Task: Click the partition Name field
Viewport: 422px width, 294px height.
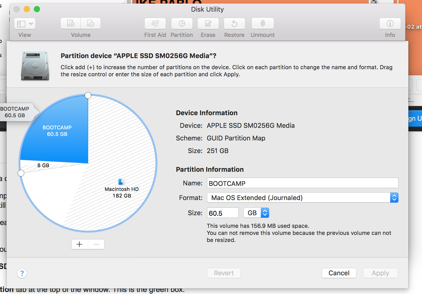Action: [303, 183]
